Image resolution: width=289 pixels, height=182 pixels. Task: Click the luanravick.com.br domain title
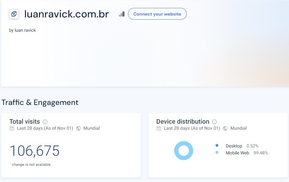point(66,14)
